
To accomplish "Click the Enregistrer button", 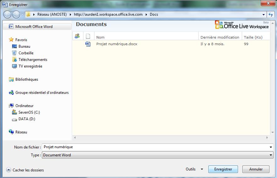I will (223, 169).
